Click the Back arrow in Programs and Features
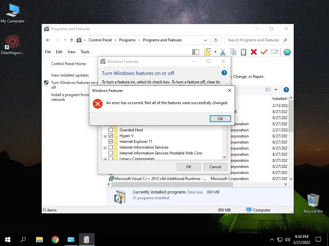 (x=48, y=40)
